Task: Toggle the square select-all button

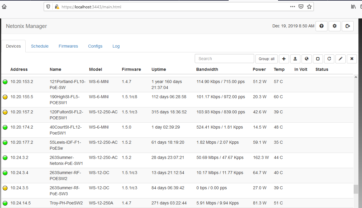Action: click(318, 59)
